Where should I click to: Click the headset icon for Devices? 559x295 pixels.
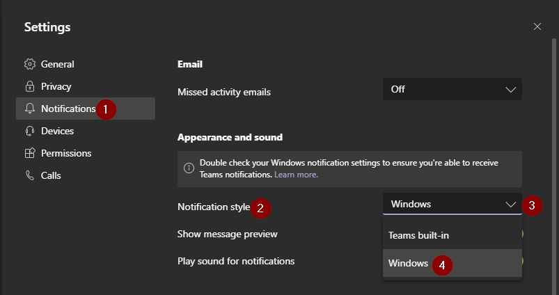tap(29, 131)
